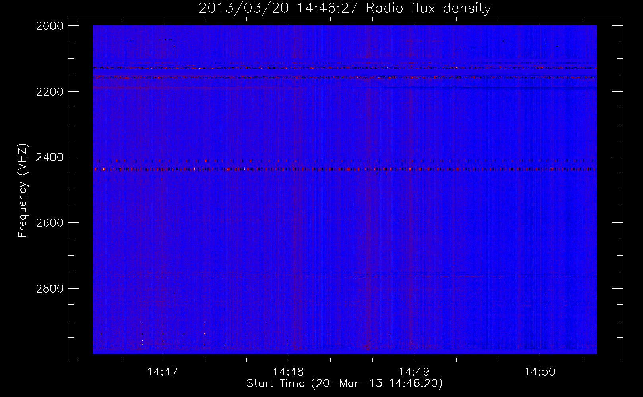
Task: Click the 2200 frequency tick label
Action: tap(50, 92)
